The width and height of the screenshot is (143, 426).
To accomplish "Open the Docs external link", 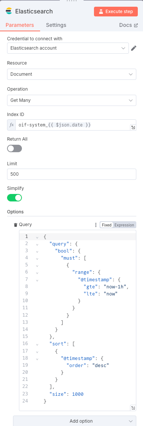I will click(x=129, y=25).
